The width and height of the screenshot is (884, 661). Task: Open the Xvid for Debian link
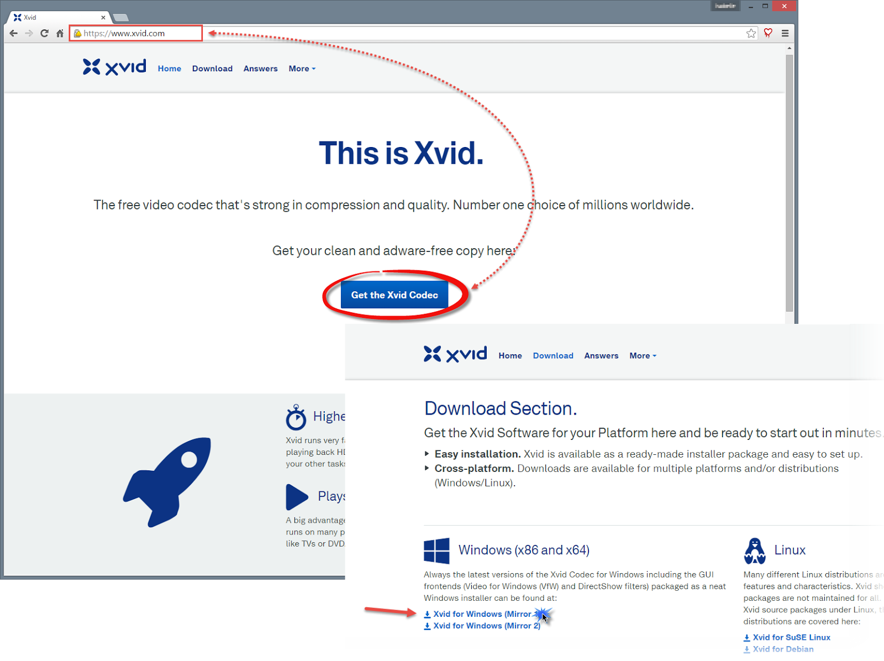click(778, 649)
